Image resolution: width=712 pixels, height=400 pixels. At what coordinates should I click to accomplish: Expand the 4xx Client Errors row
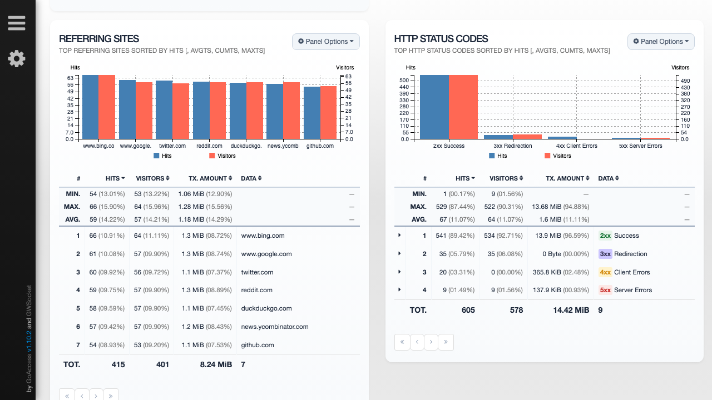click(x=399, y=272)
